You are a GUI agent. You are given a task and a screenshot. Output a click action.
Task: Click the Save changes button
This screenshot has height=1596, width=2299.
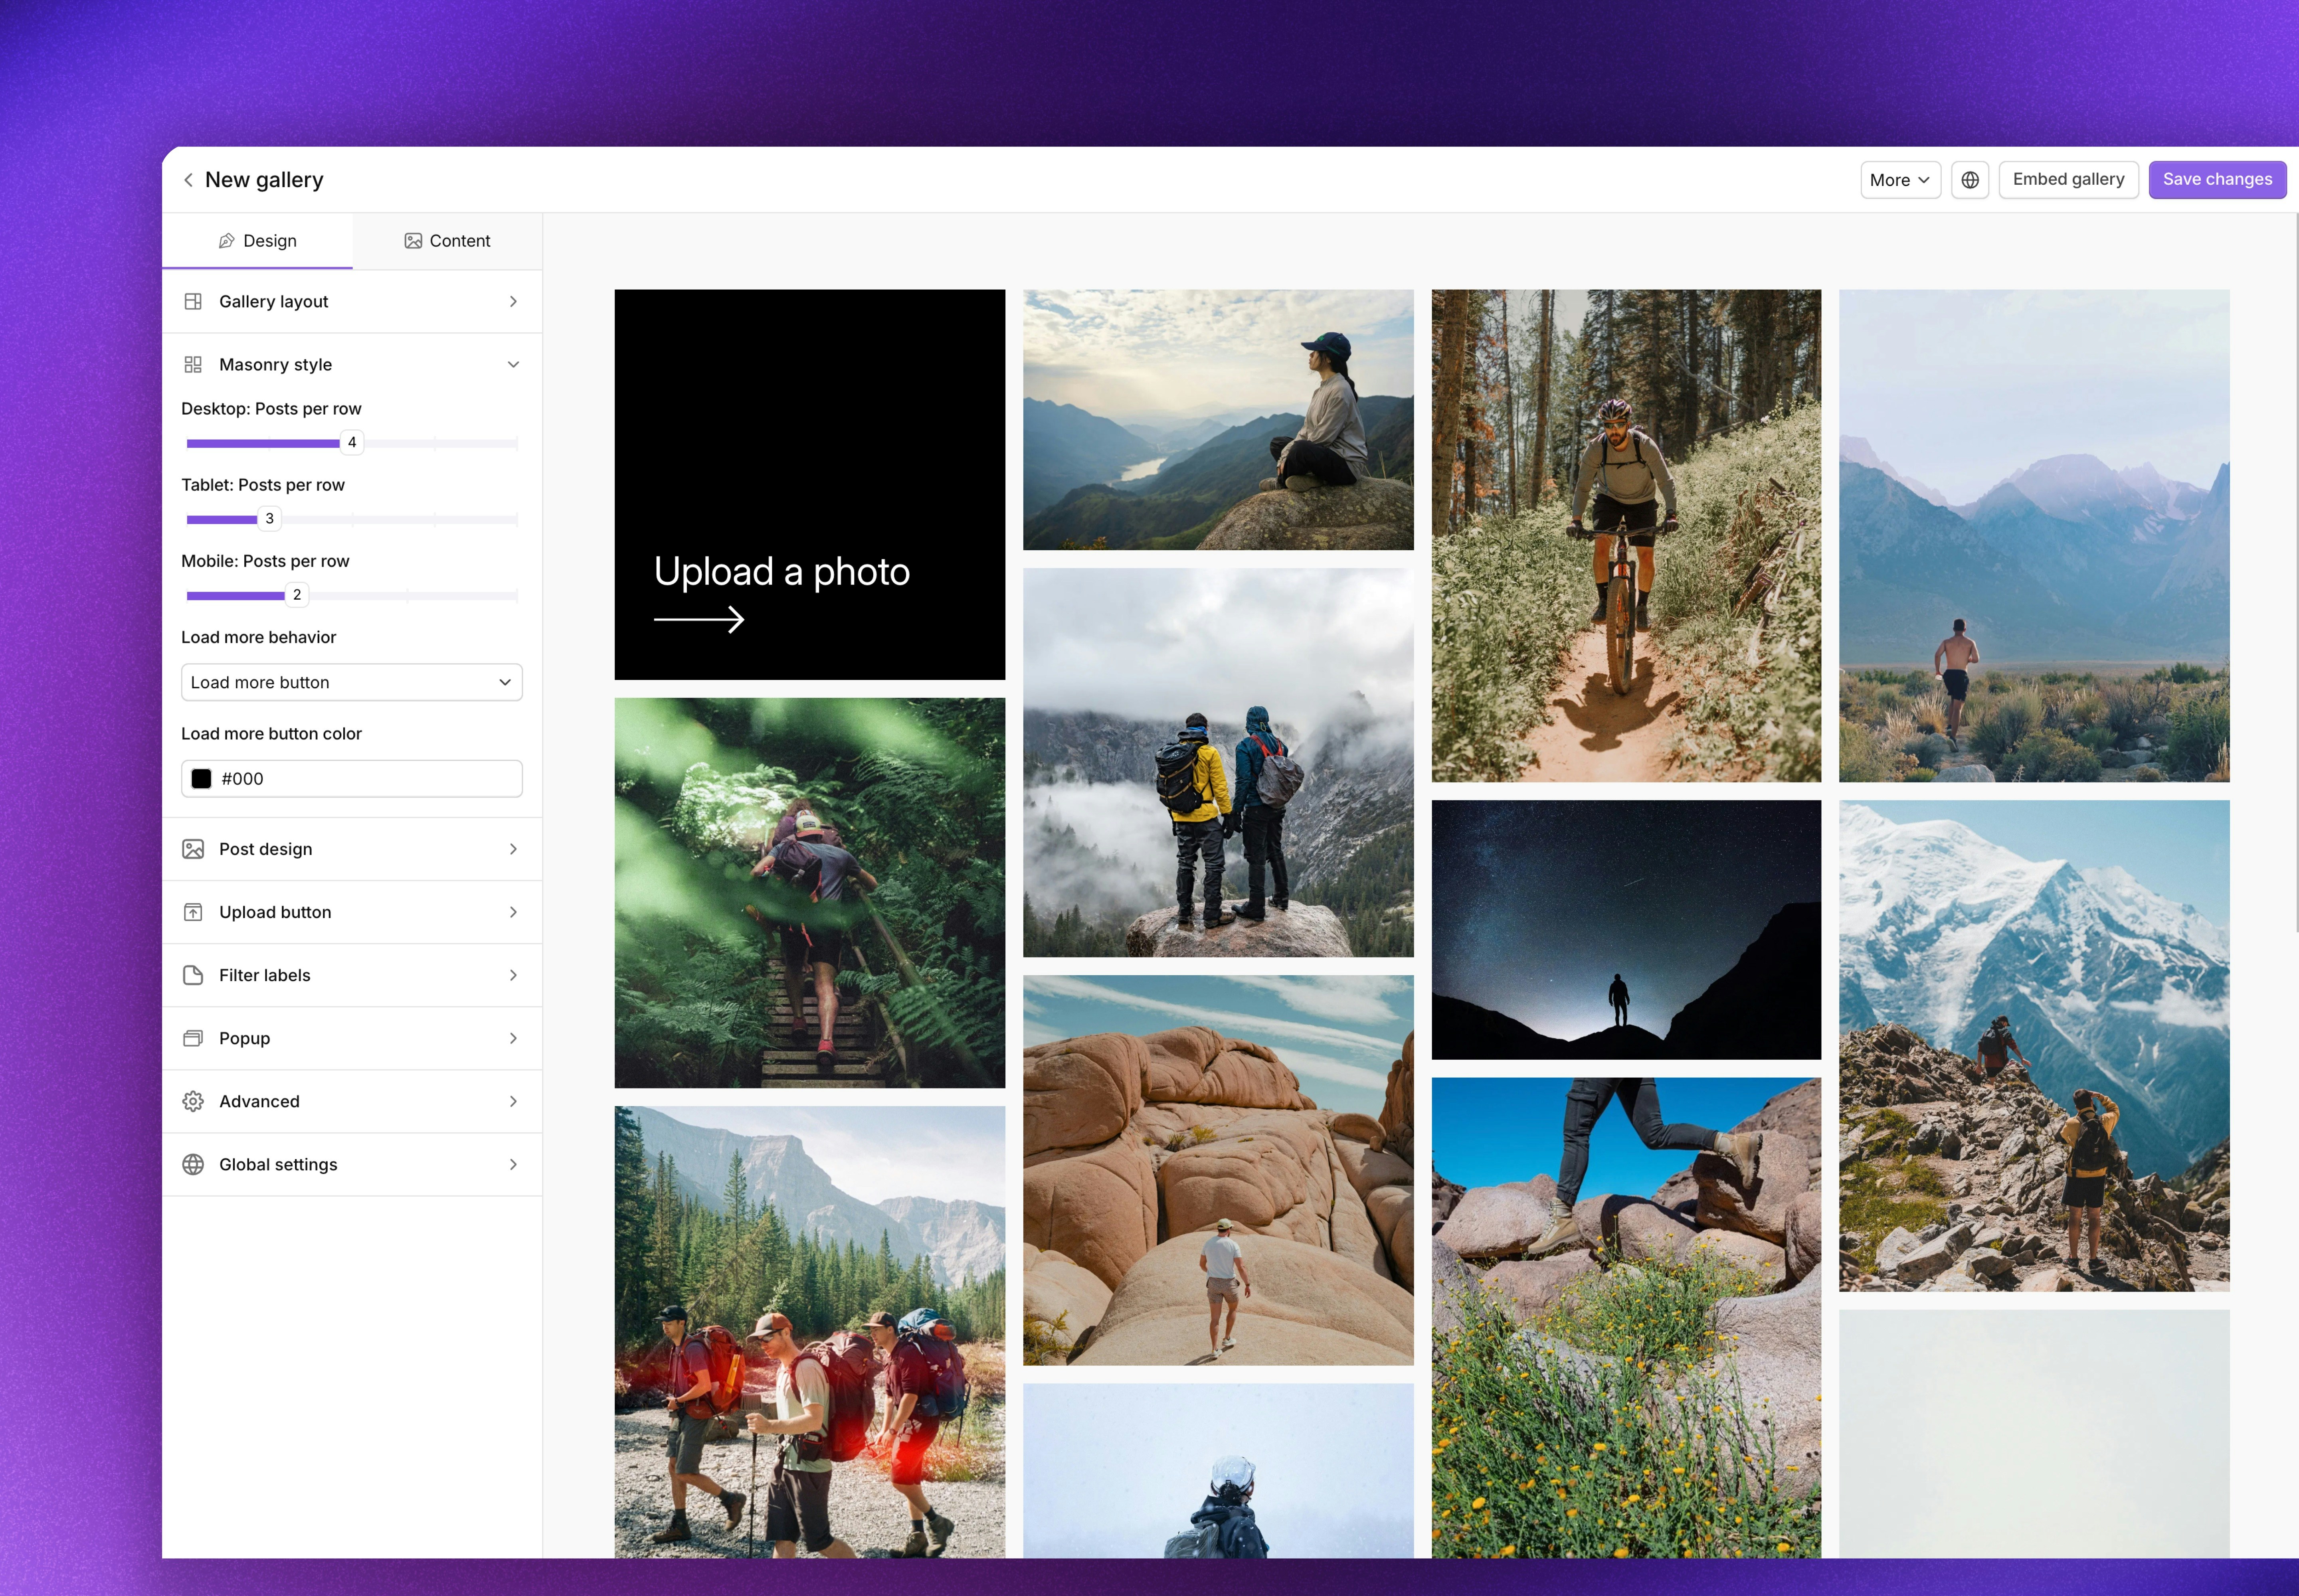(2216, 179)
